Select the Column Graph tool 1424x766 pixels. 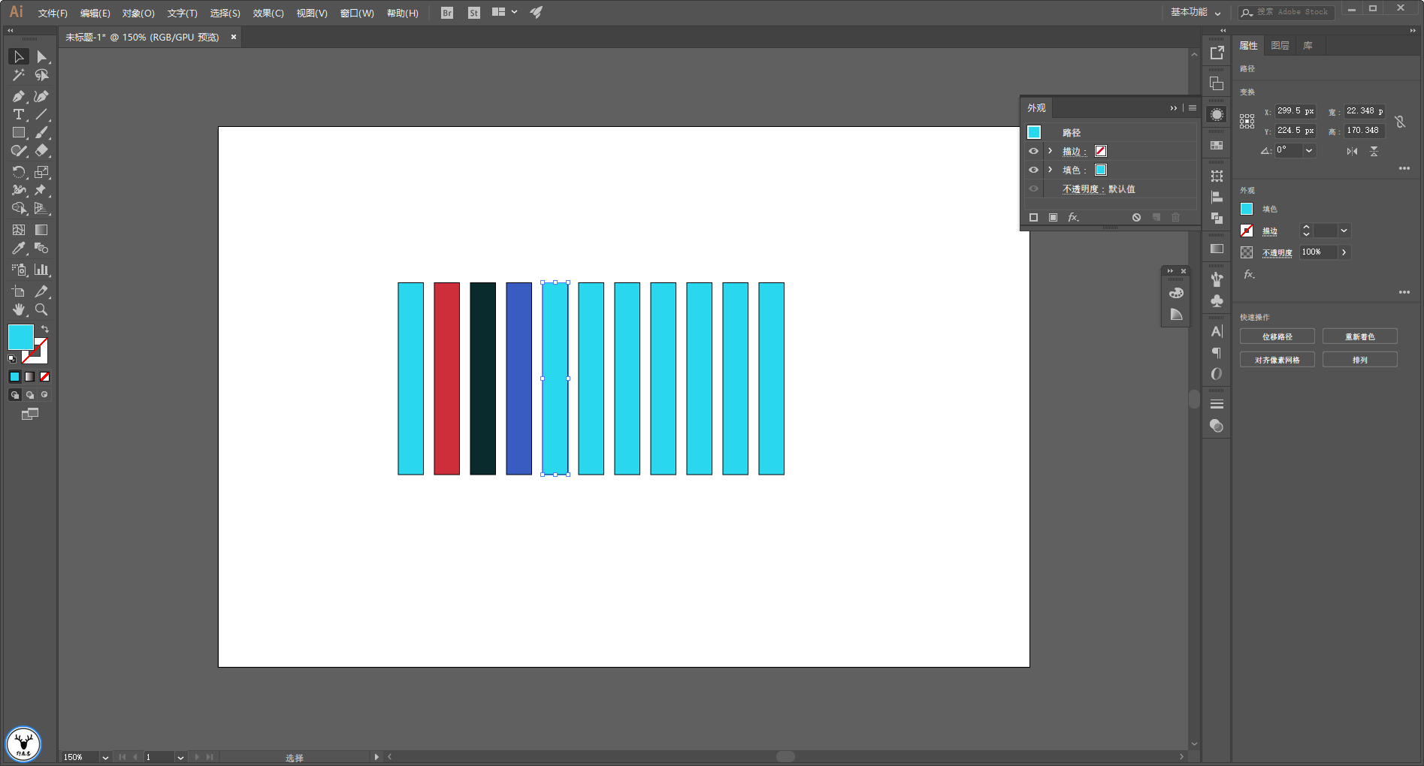[41, 270]
